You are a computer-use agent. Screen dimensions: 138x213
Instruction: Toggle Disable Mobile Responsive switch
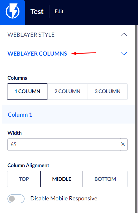coord(16,199)
